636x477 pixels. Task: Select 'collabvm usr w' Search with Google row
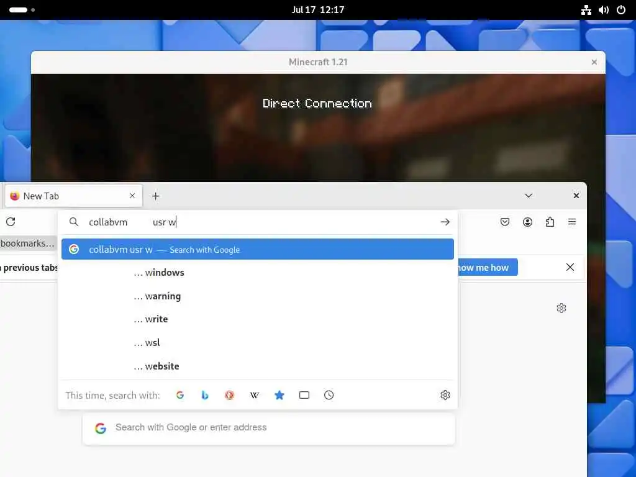[258, 250]
